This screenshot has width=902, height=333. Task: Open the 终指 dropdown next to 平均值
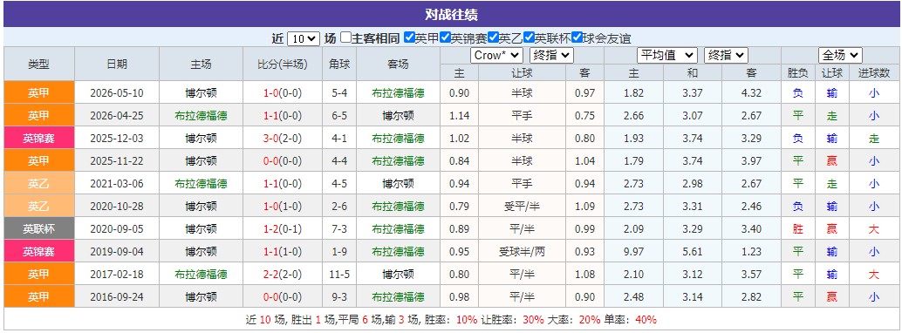[x=726, y=55]
